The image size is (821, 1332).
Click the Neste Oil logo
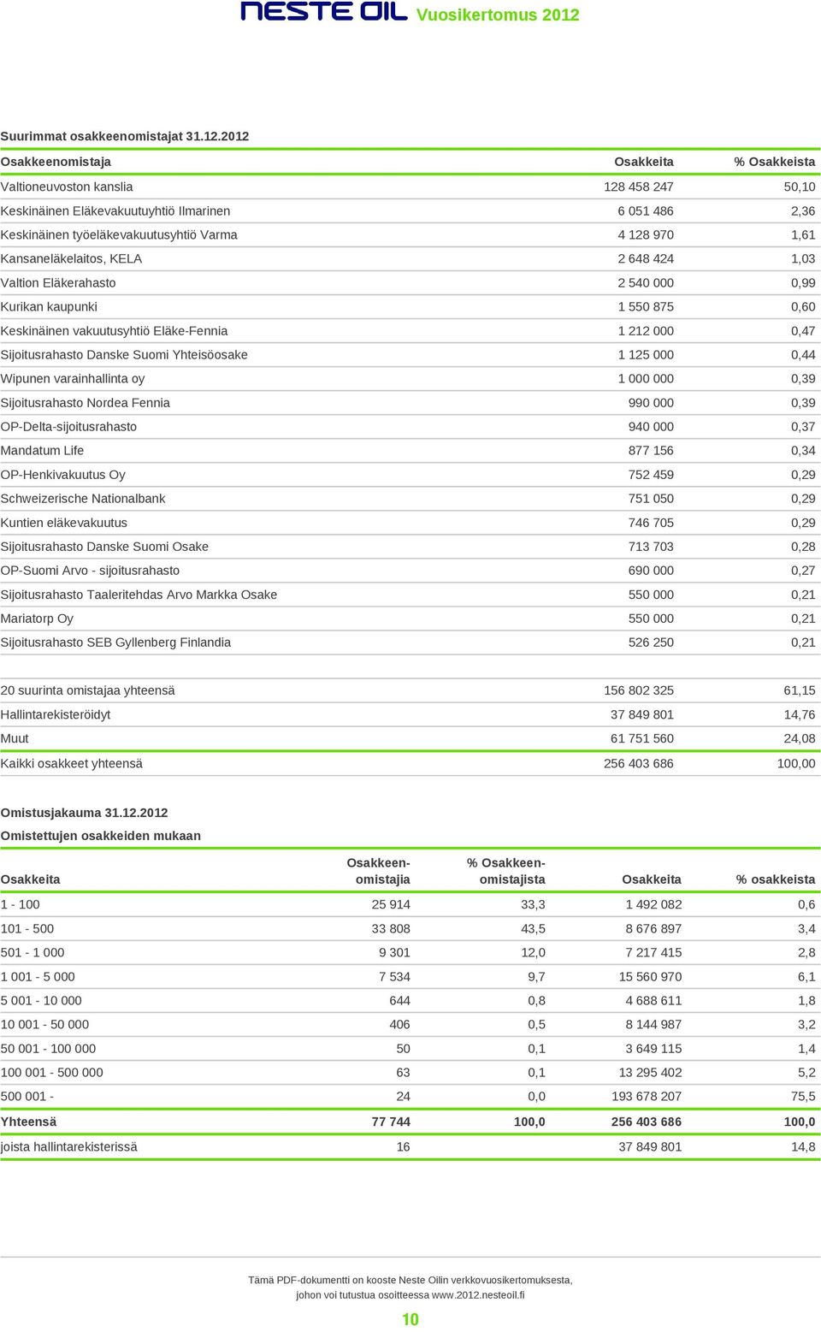pyautogui.click(x=324, y=11)
